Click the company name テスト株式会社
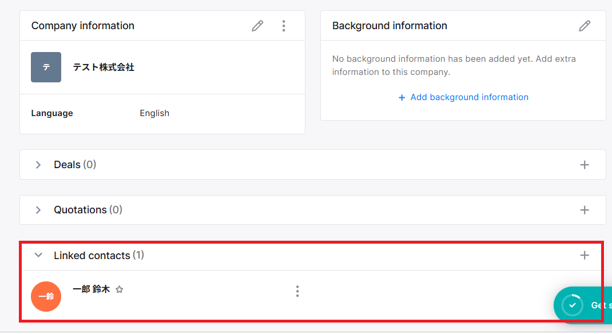Screen dimensions: 612x334 click(104, 67)
